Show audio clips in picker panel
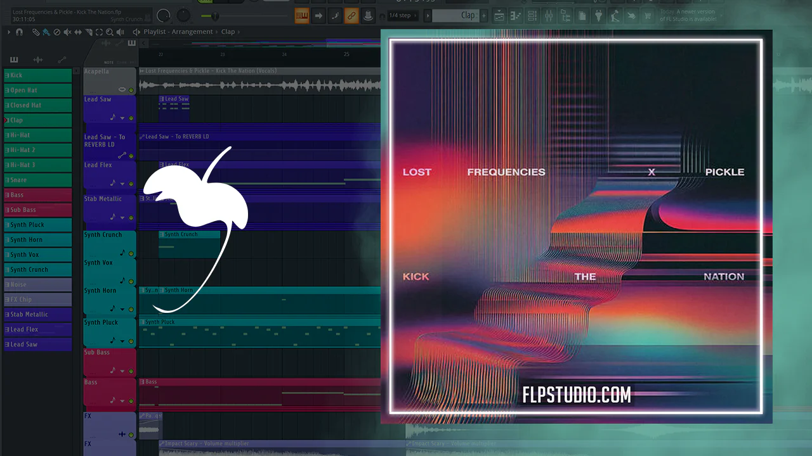 [x=37, y=60]
